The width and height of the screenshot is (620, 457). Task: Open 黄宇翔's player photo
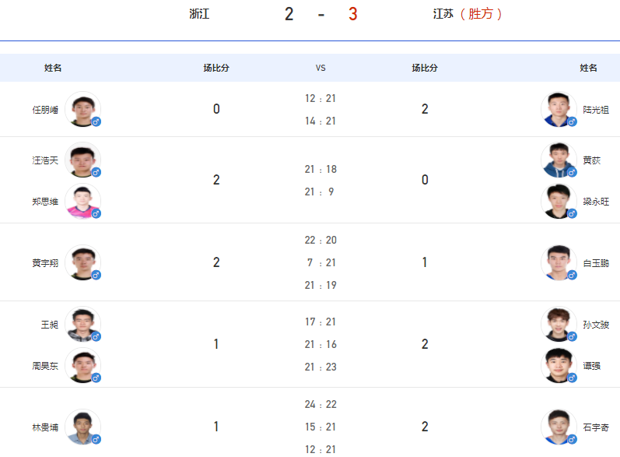tap(82, 262)
